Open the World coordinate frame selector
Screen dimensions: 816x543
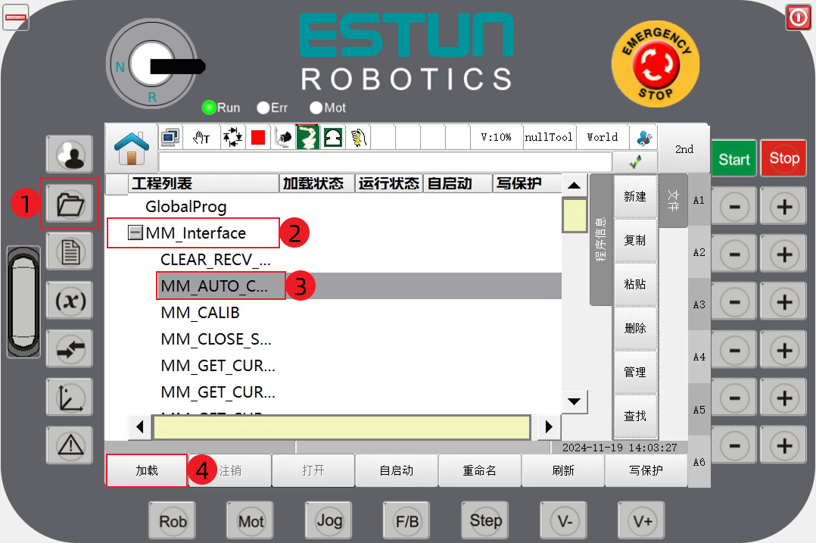(x=602, y=137)
